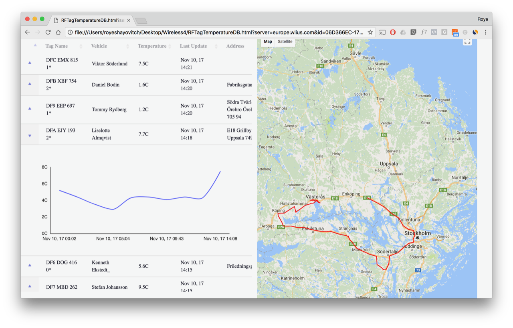Click vehicle name Daniel Bodin
The height and width of the screenshot is (328, 513).
pyautogui.click(x=105, y=85)
